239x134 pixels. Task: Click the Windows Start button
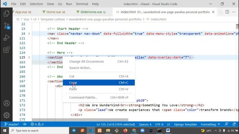[4, 131]
